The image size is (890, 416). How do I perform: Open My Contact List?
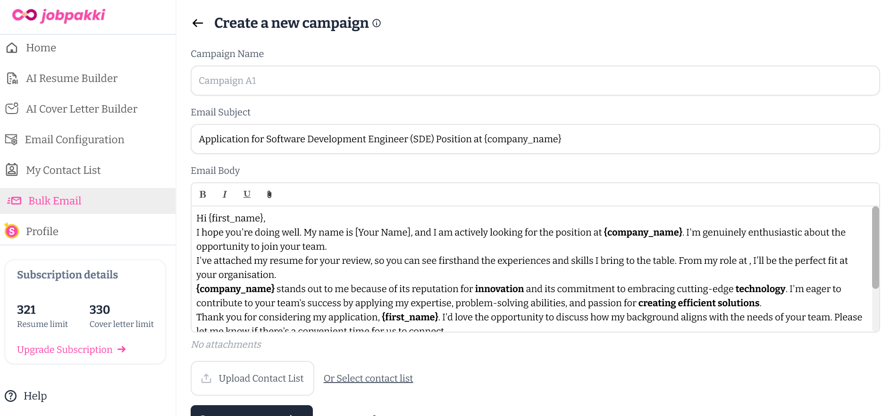[63, 171]
